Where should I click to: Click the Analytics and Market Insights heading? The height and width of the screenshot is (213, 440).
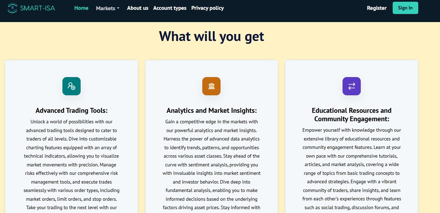(211, 111)
